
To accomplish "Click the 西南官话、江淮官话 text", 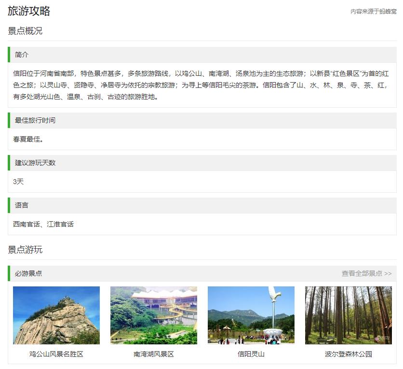I will 43,224.
